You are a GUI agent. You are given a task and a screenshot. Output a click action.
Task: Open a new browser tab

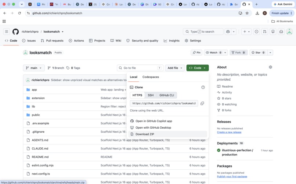click(x=256, y=4)
